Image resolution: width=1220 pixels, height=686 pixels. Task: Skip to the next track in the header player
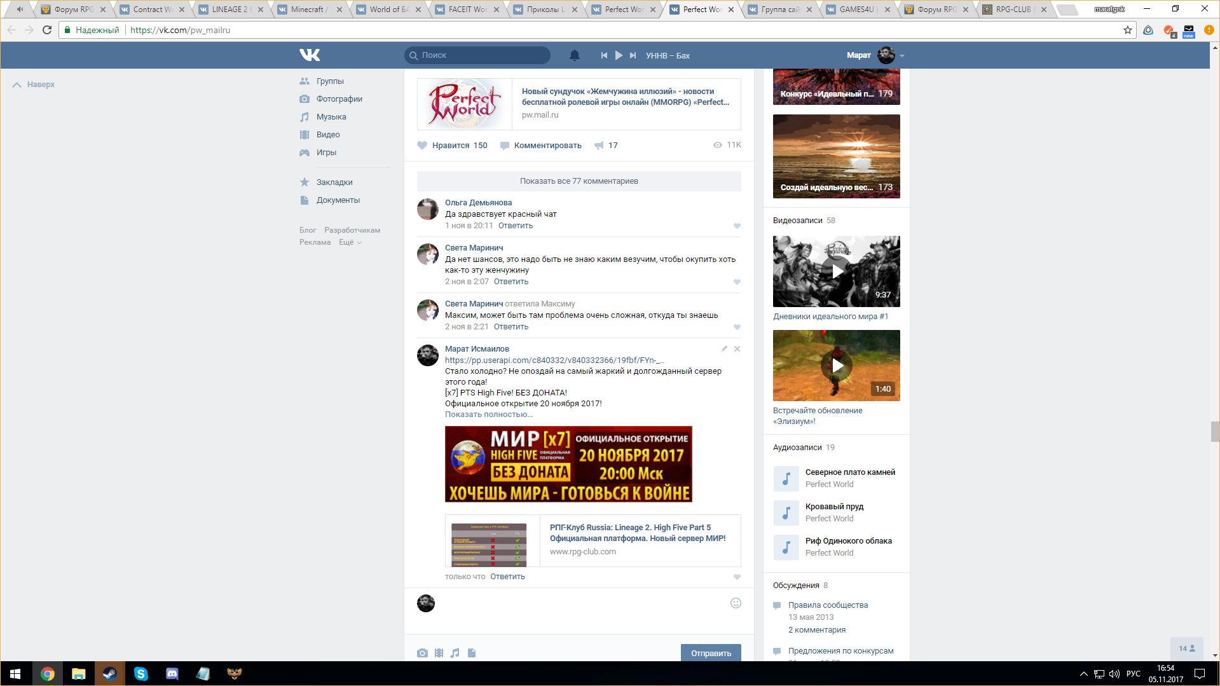click(633, 55)
